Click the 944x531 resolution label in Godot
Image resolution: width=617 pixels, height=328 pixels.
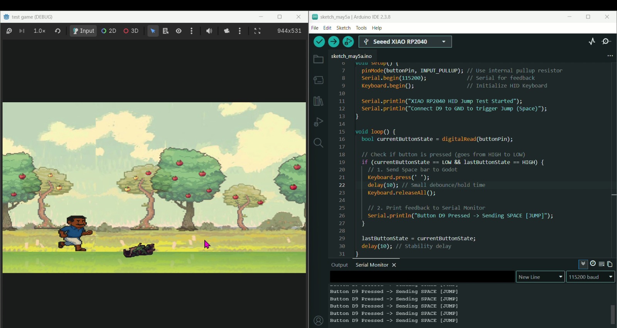tap(289, 31)
